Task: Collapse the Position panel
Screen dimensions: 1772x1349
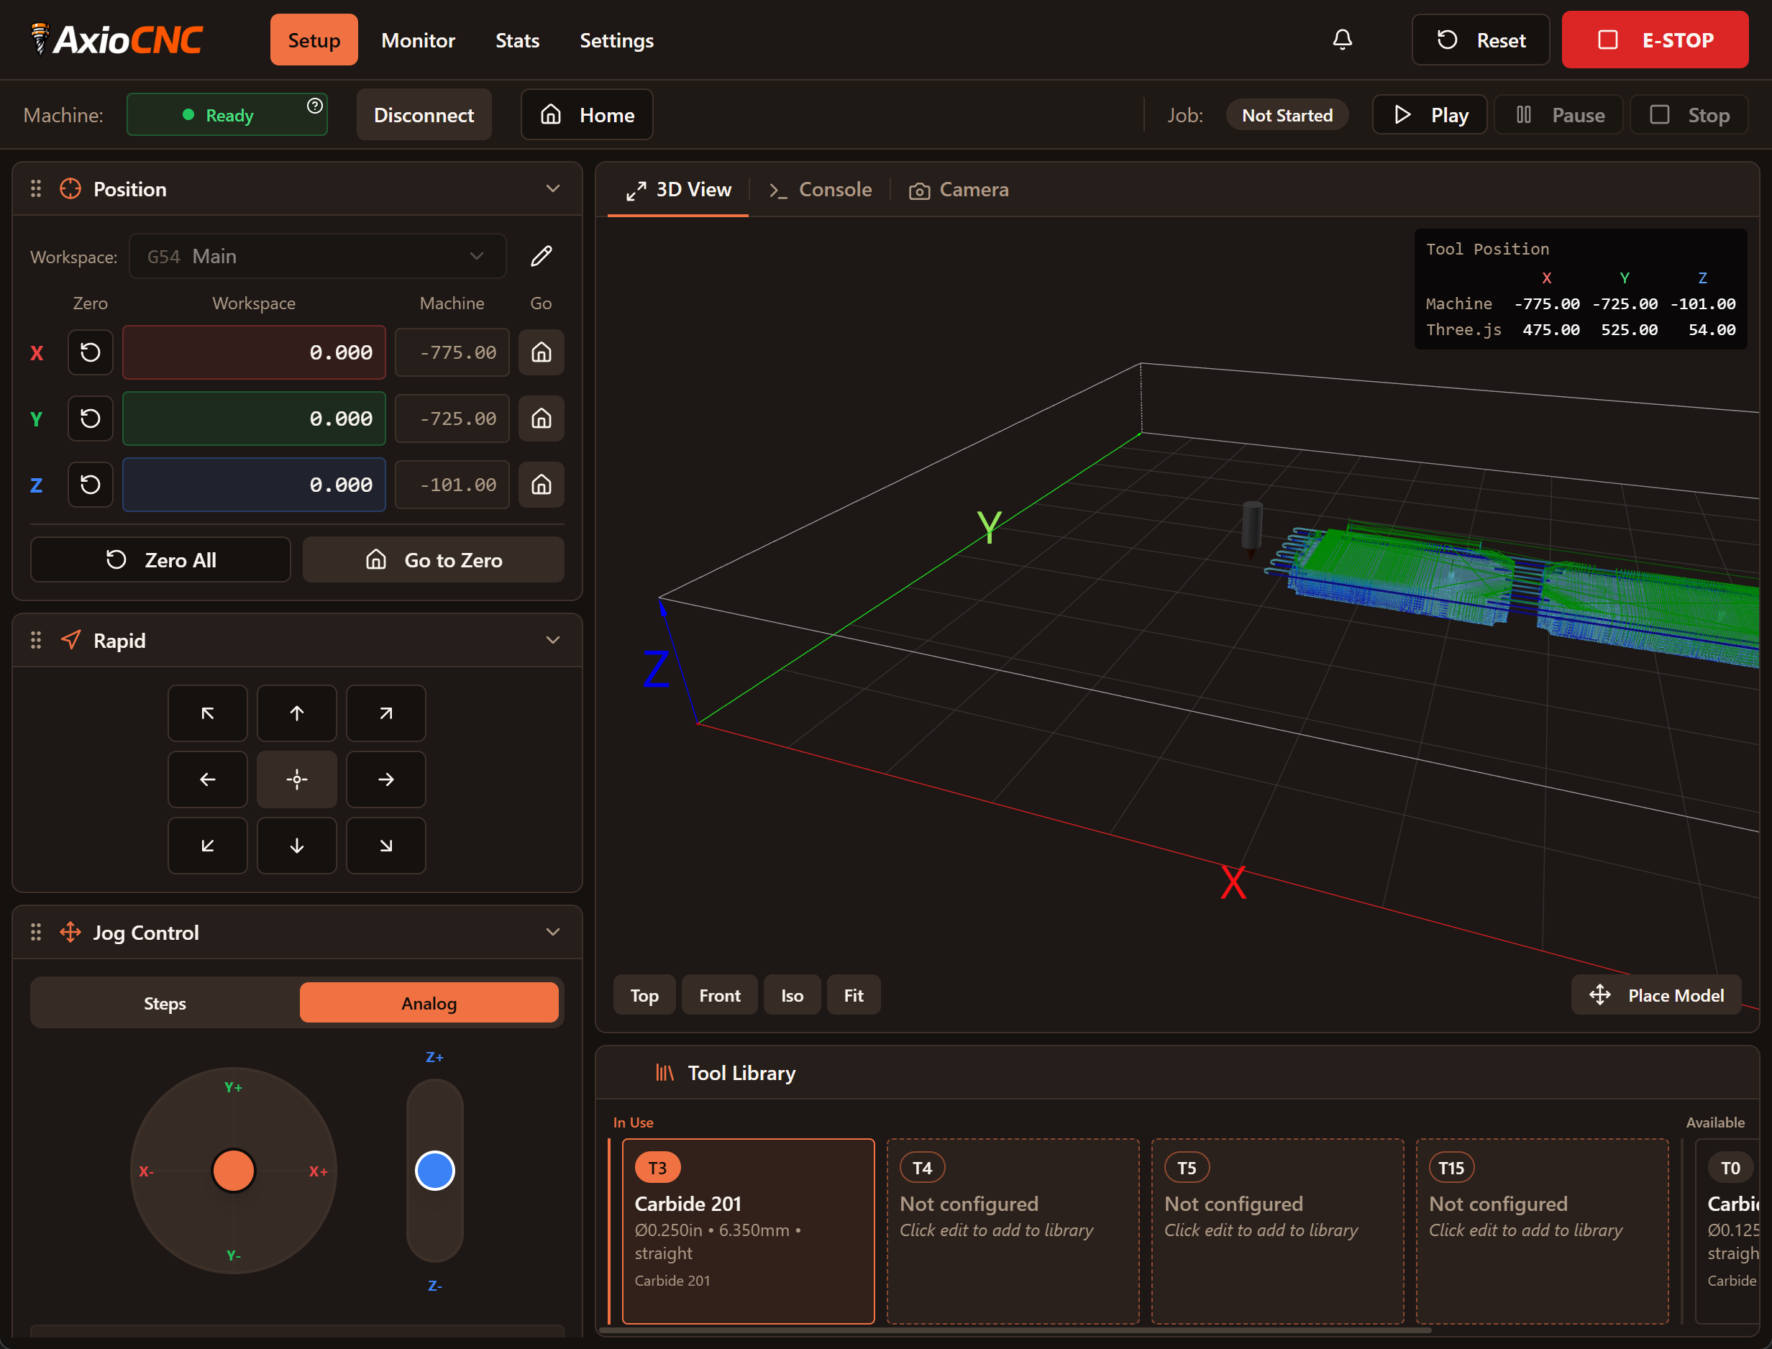Action: [x=552, y=188]
